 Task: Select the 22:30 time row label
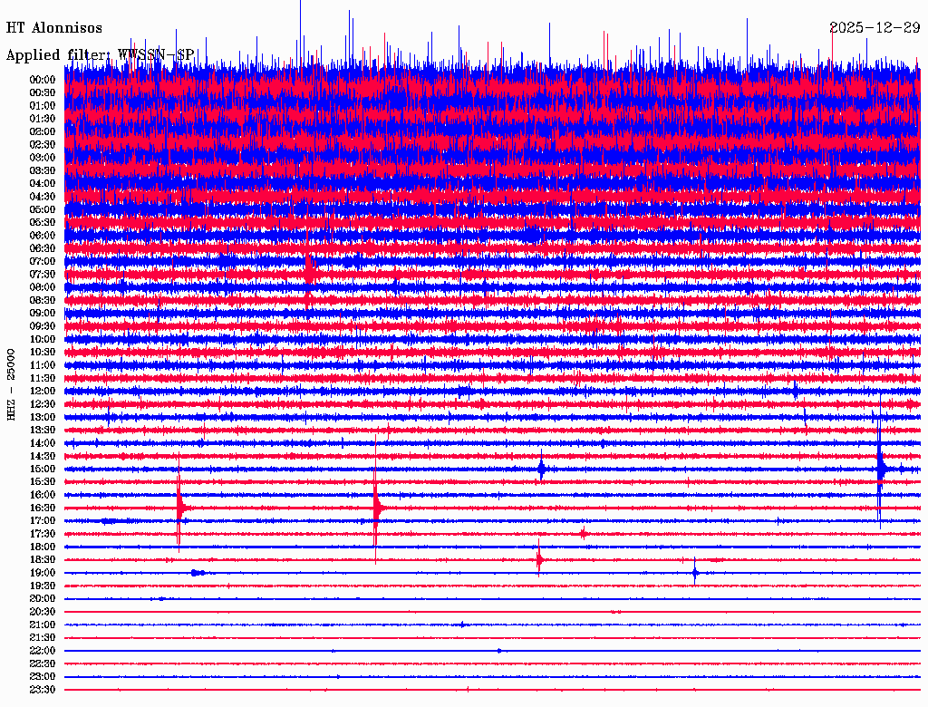43,663
